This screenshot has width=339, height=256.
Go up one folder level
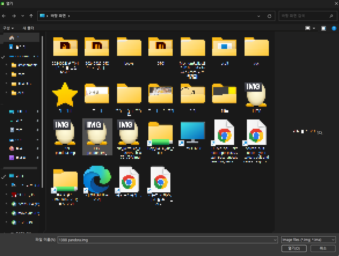tap(31, 16)
